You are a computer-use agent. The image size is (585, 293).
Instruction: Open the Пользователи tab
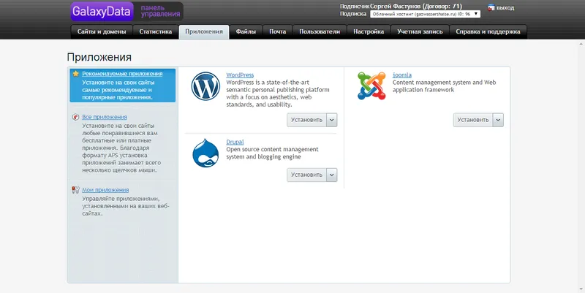pyautogui.click(x=320, y=31)
